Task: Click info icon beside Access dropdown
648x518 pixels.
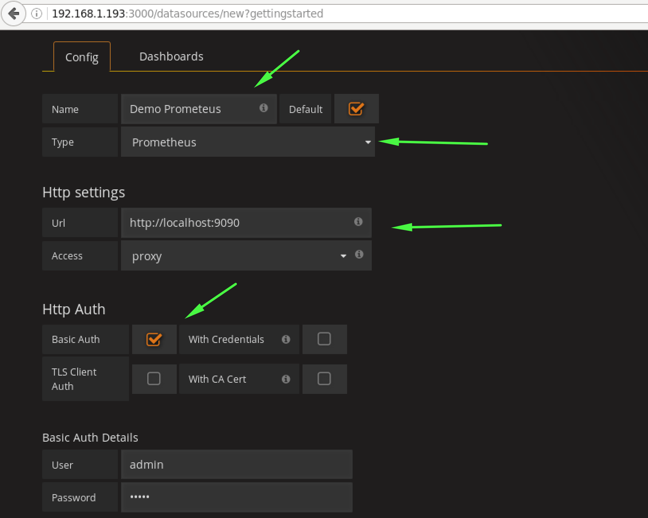Action: 359,254
